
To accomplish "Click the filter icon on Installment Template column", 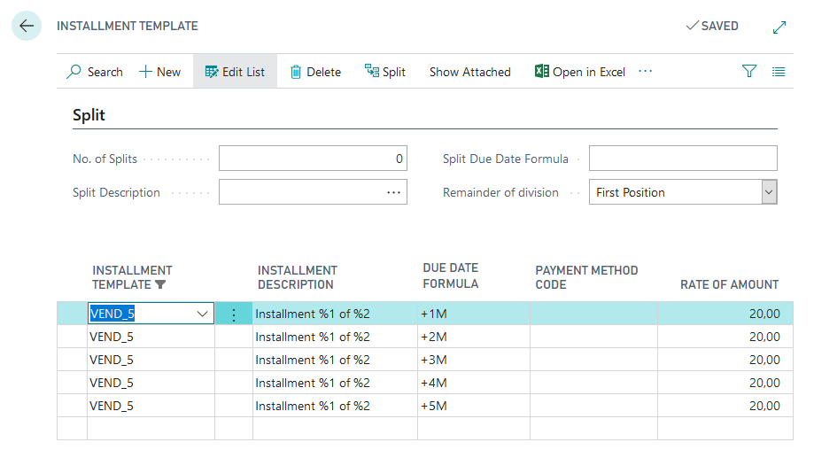I will 160,285.
